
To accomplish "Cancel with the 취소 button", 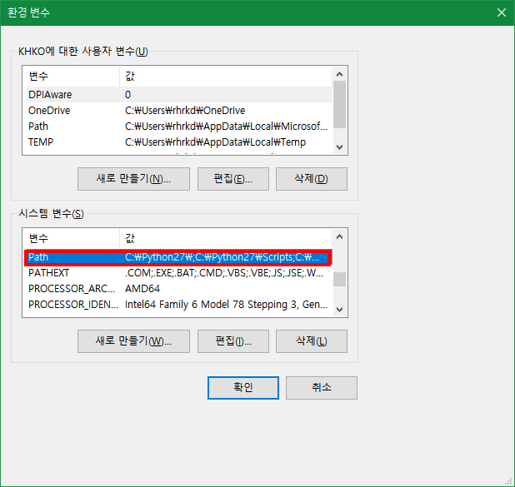I will pyautogui.click(x=322, y=388).
